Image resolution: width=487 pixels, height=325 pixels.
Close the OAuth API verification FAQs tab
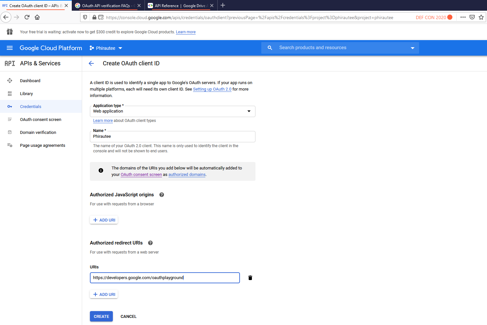click(x=139, y=5)
